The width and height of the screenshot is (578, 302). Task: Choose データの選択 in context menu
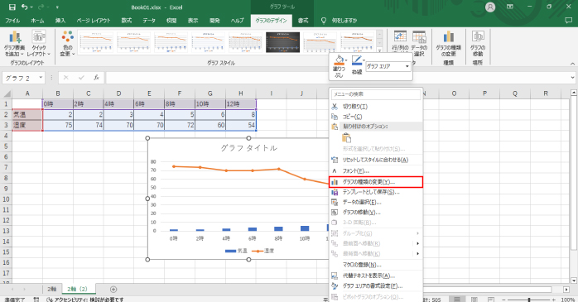(x=376, y=202)
